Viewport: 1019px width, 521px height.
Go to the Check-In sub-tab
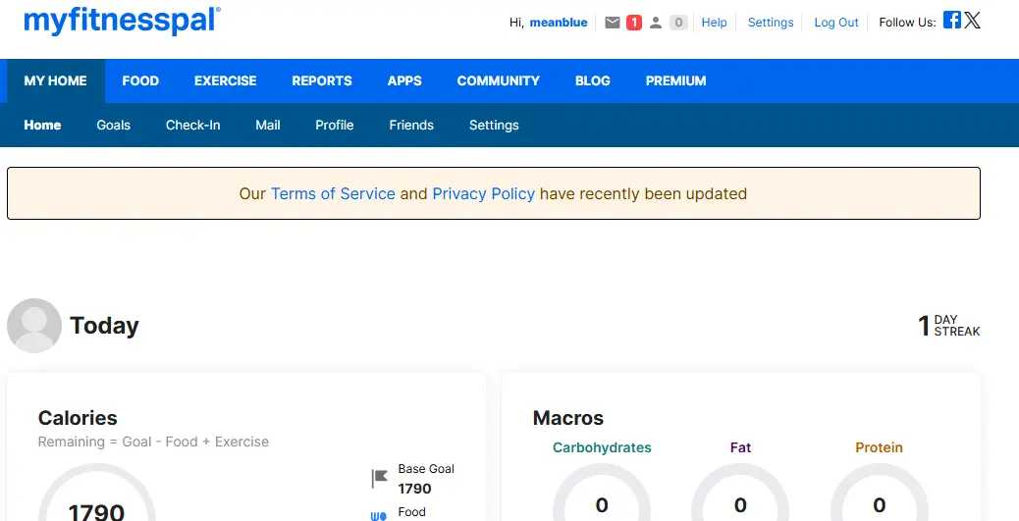click(193, 125)
